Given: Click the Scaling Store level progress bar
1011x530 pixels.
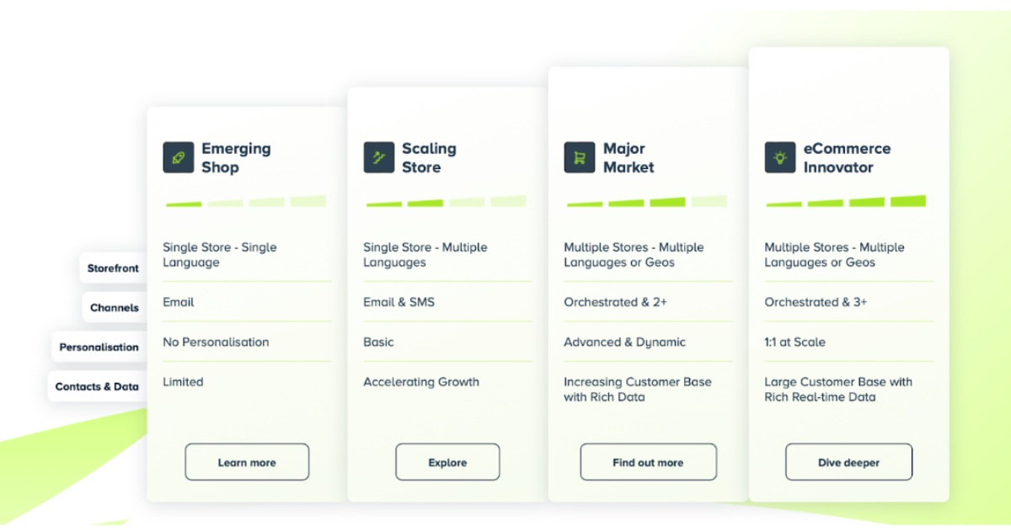Looking at the screenshot, I should [446, 202].
